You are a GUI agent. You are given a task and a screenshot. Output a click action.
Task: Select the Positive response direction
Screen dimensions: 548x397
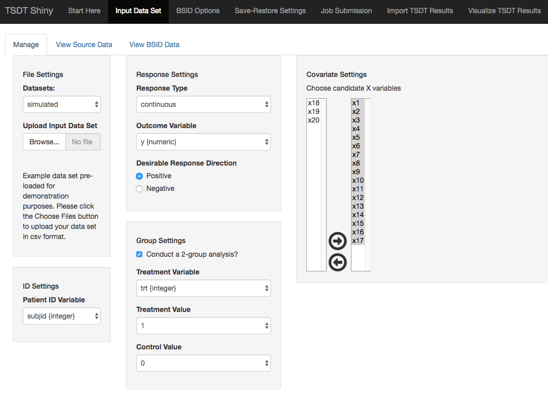139,176
